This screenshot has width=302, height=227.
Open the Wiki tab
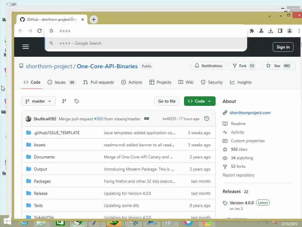(x=186, y=82)
